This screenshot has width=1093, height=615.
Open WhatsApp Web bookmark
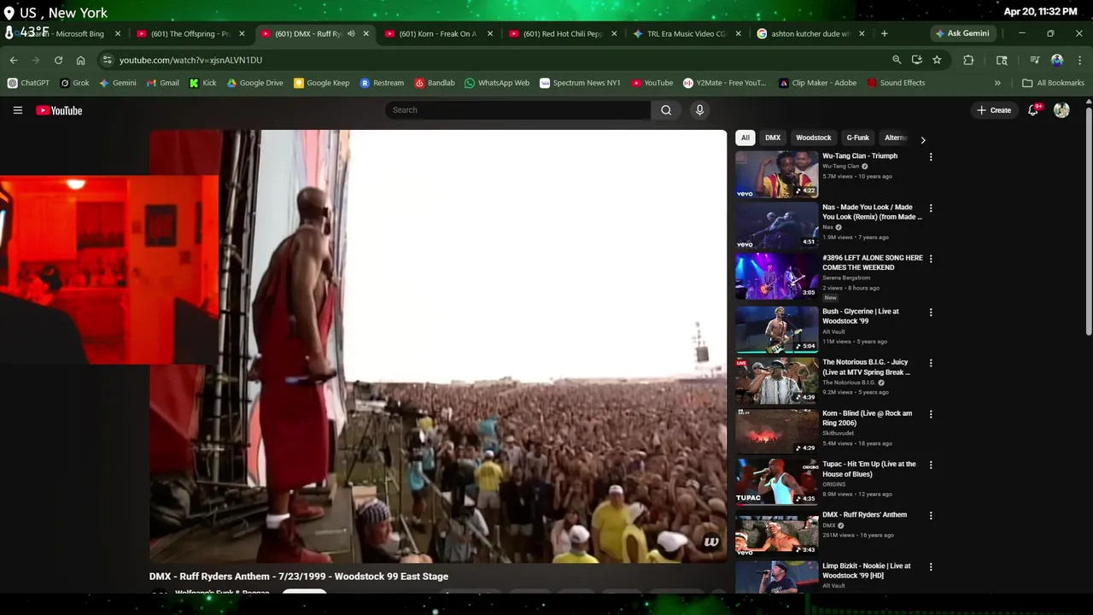tap(497, 83)
